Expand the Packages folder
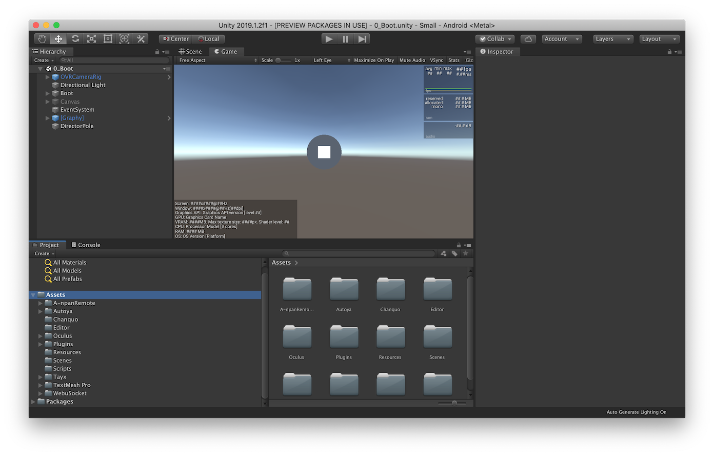 pos(33,402)
